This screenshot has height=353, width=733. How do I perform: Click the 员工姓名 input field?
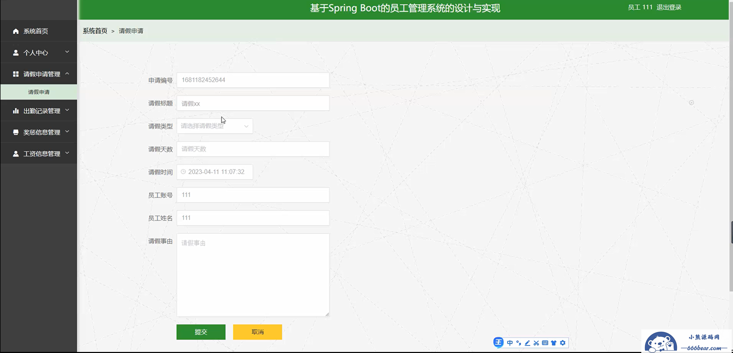point(253,218)
